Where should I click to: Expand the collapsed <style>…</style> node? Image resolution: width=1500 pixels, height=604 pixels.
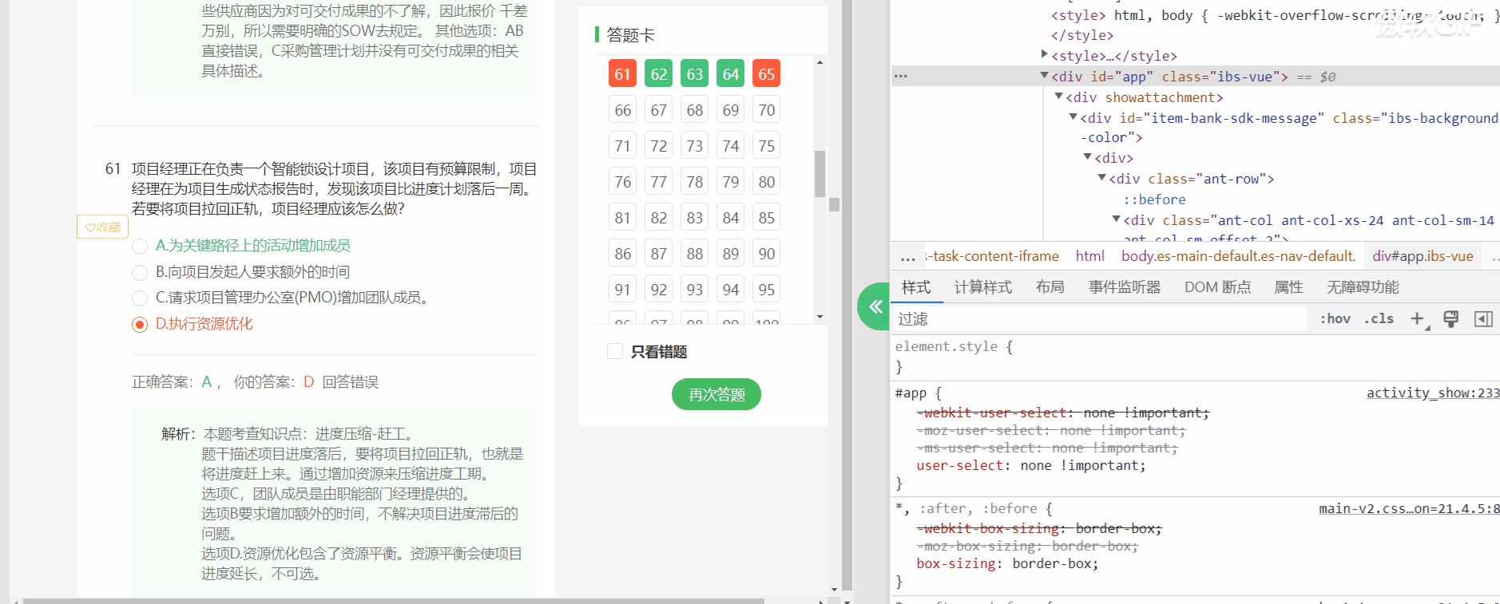(x=1045, y=55)
